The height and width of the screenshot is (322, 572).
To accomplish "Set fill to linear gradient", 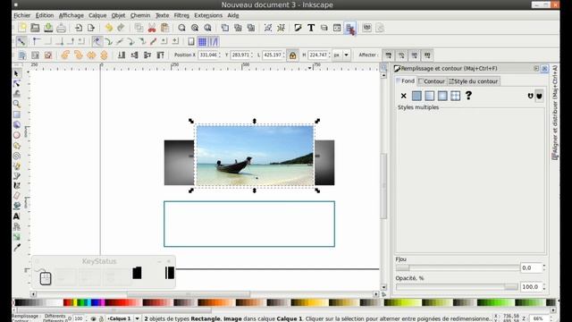I will (x=429, y=96).
